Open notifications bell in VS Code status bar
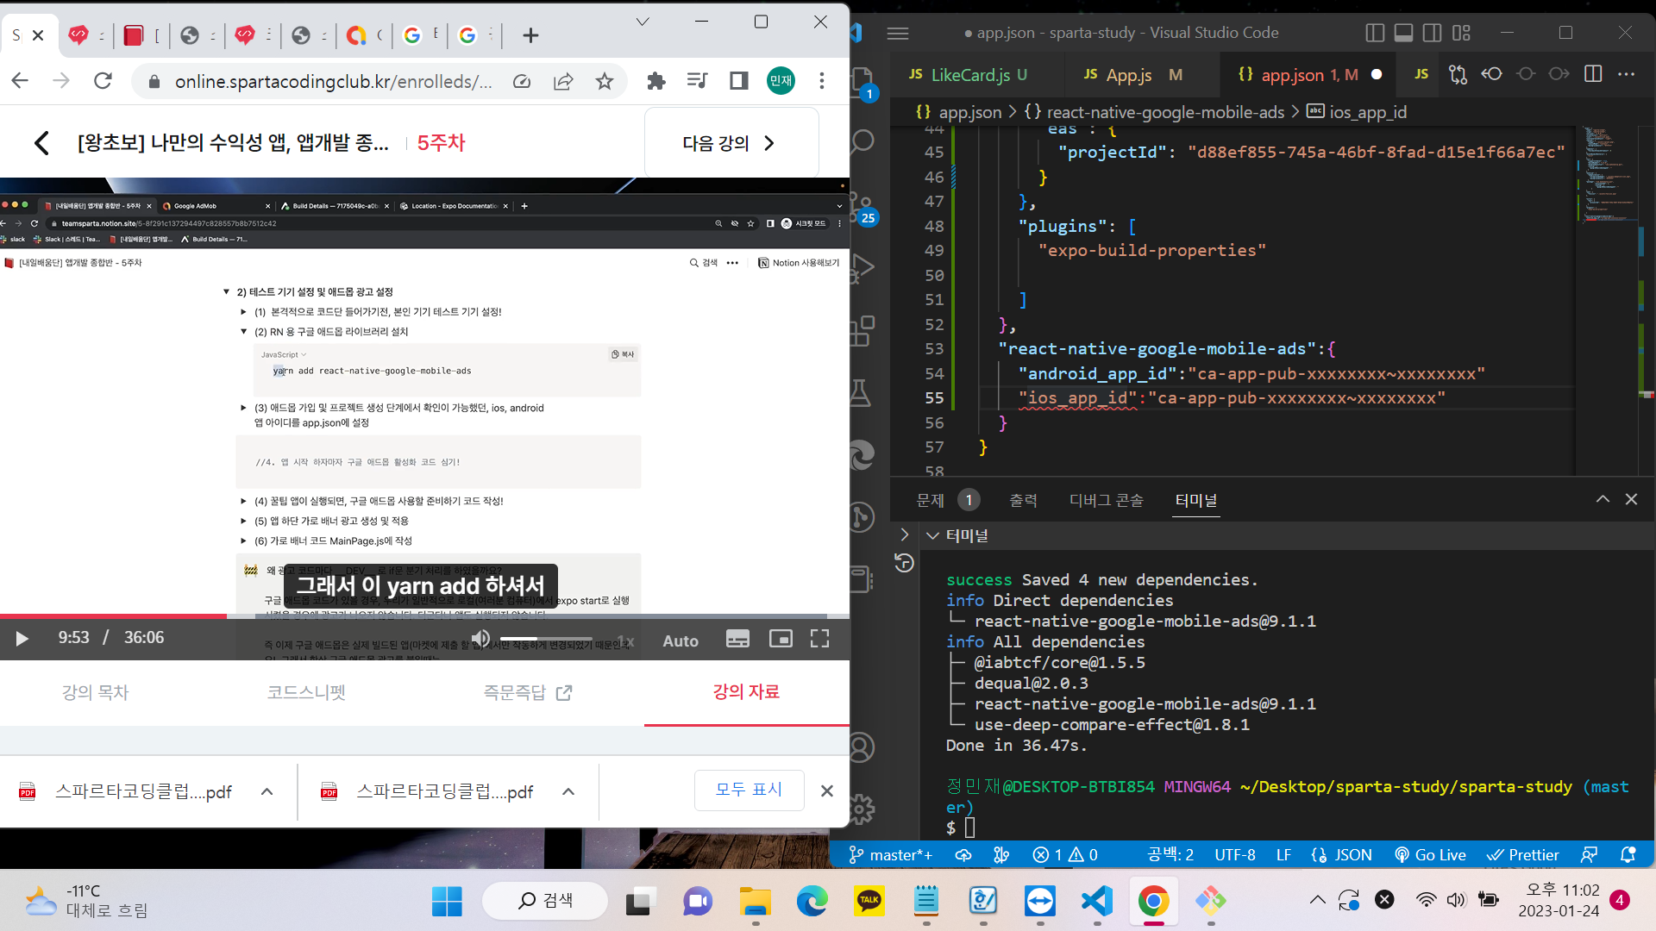The height and width of the screenshot is (931, 1656). point(1628,854)
